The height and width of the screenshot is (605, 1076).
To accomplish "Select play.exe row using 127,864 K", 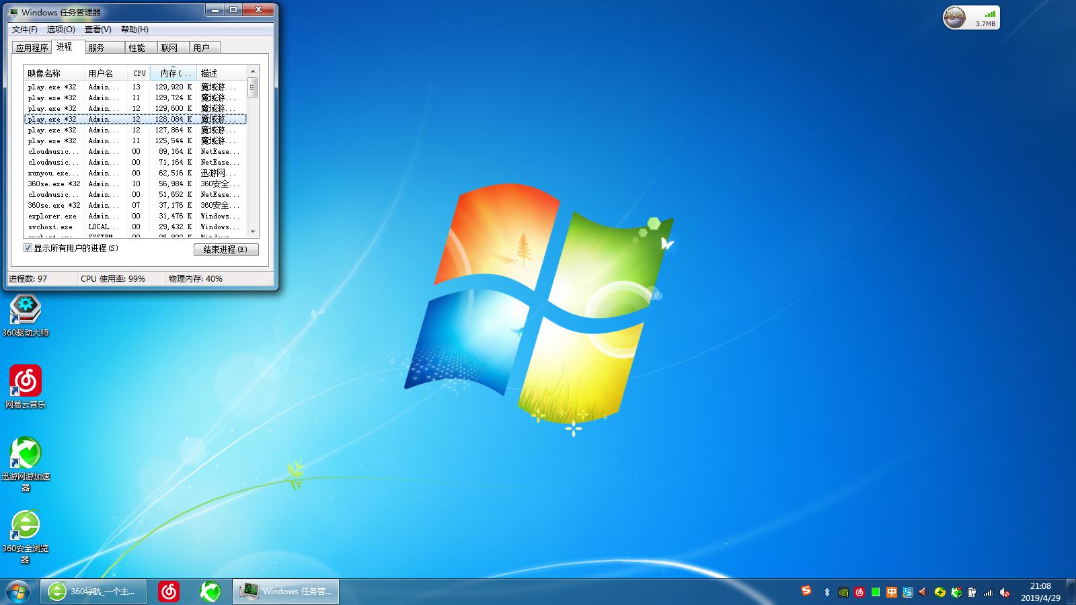I will [135, 130].
